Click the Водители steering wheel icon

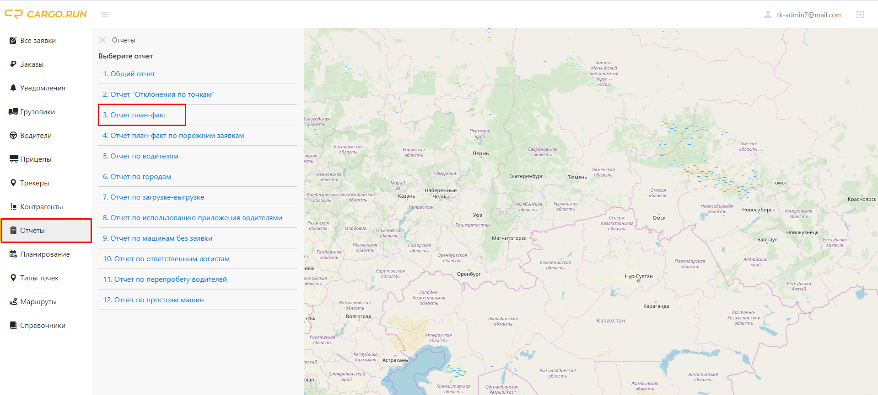pos(13,135)
